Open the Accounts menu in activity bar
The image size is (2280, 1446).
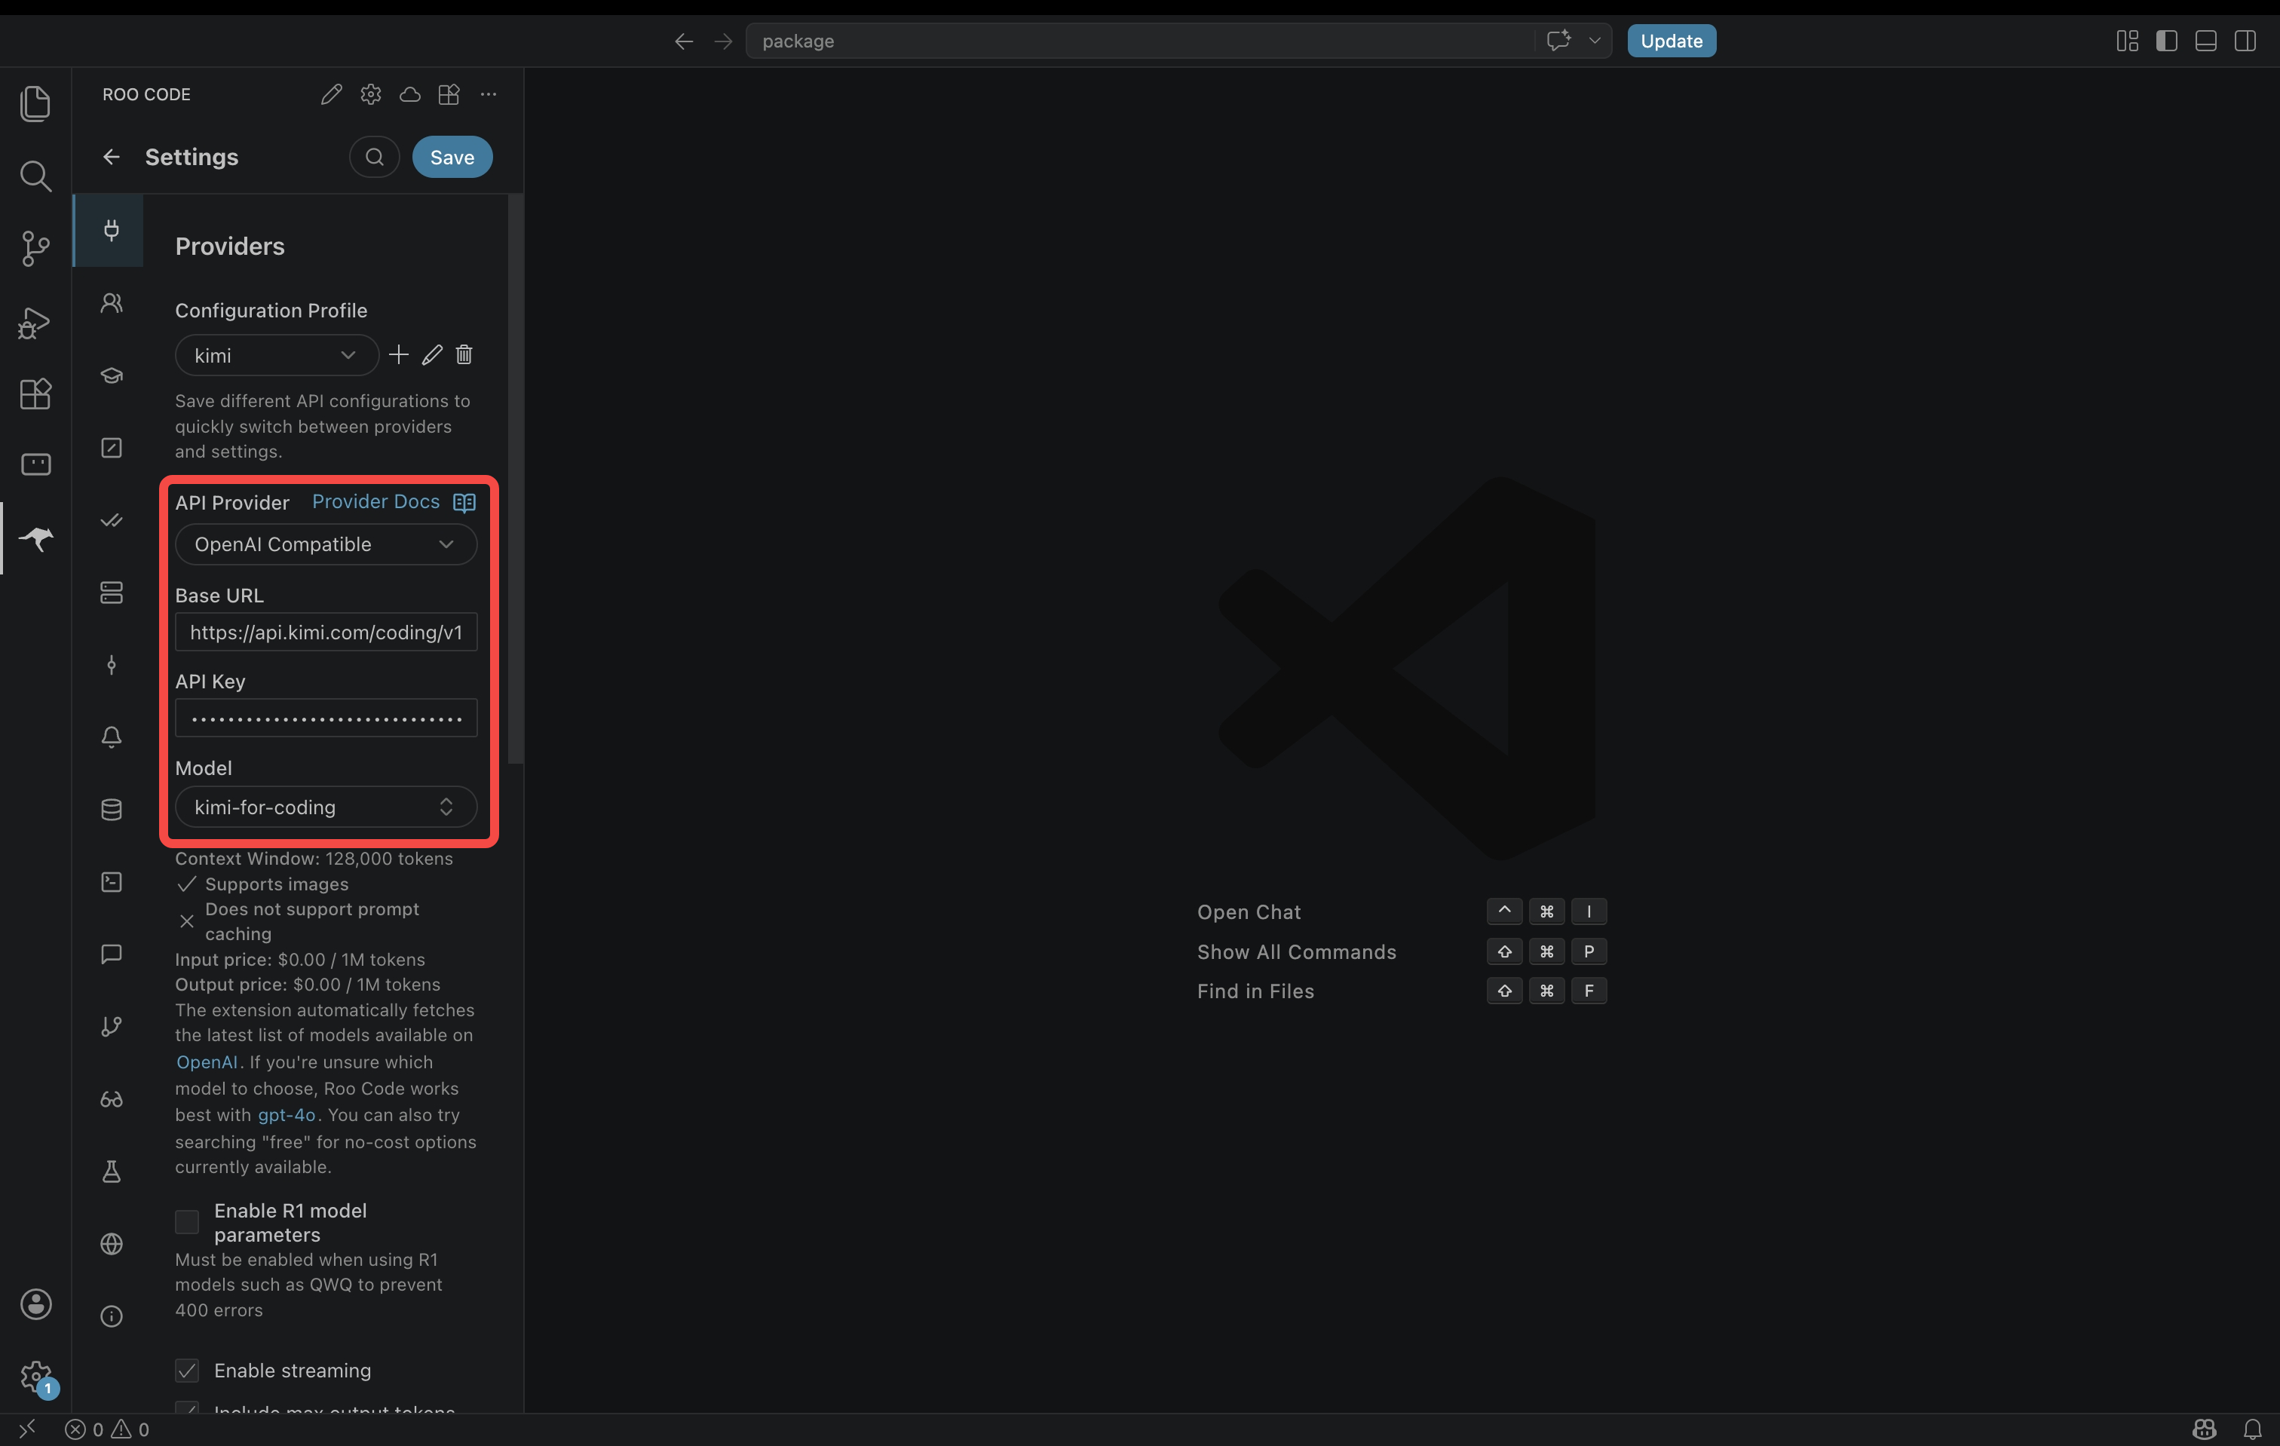click(35, 1304)
